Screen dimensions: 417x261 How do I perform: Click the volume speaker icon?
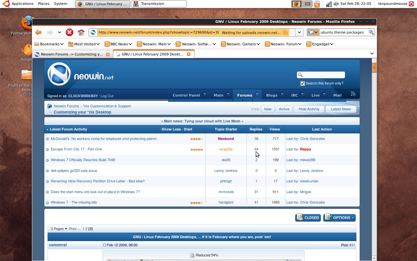point(336,4)
